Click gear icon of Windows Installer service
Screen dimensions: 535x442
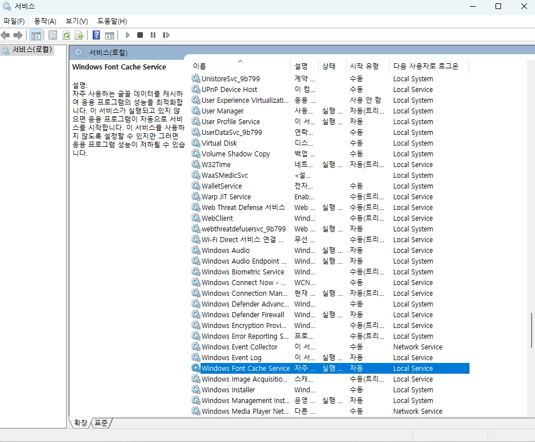coord(196,390)
